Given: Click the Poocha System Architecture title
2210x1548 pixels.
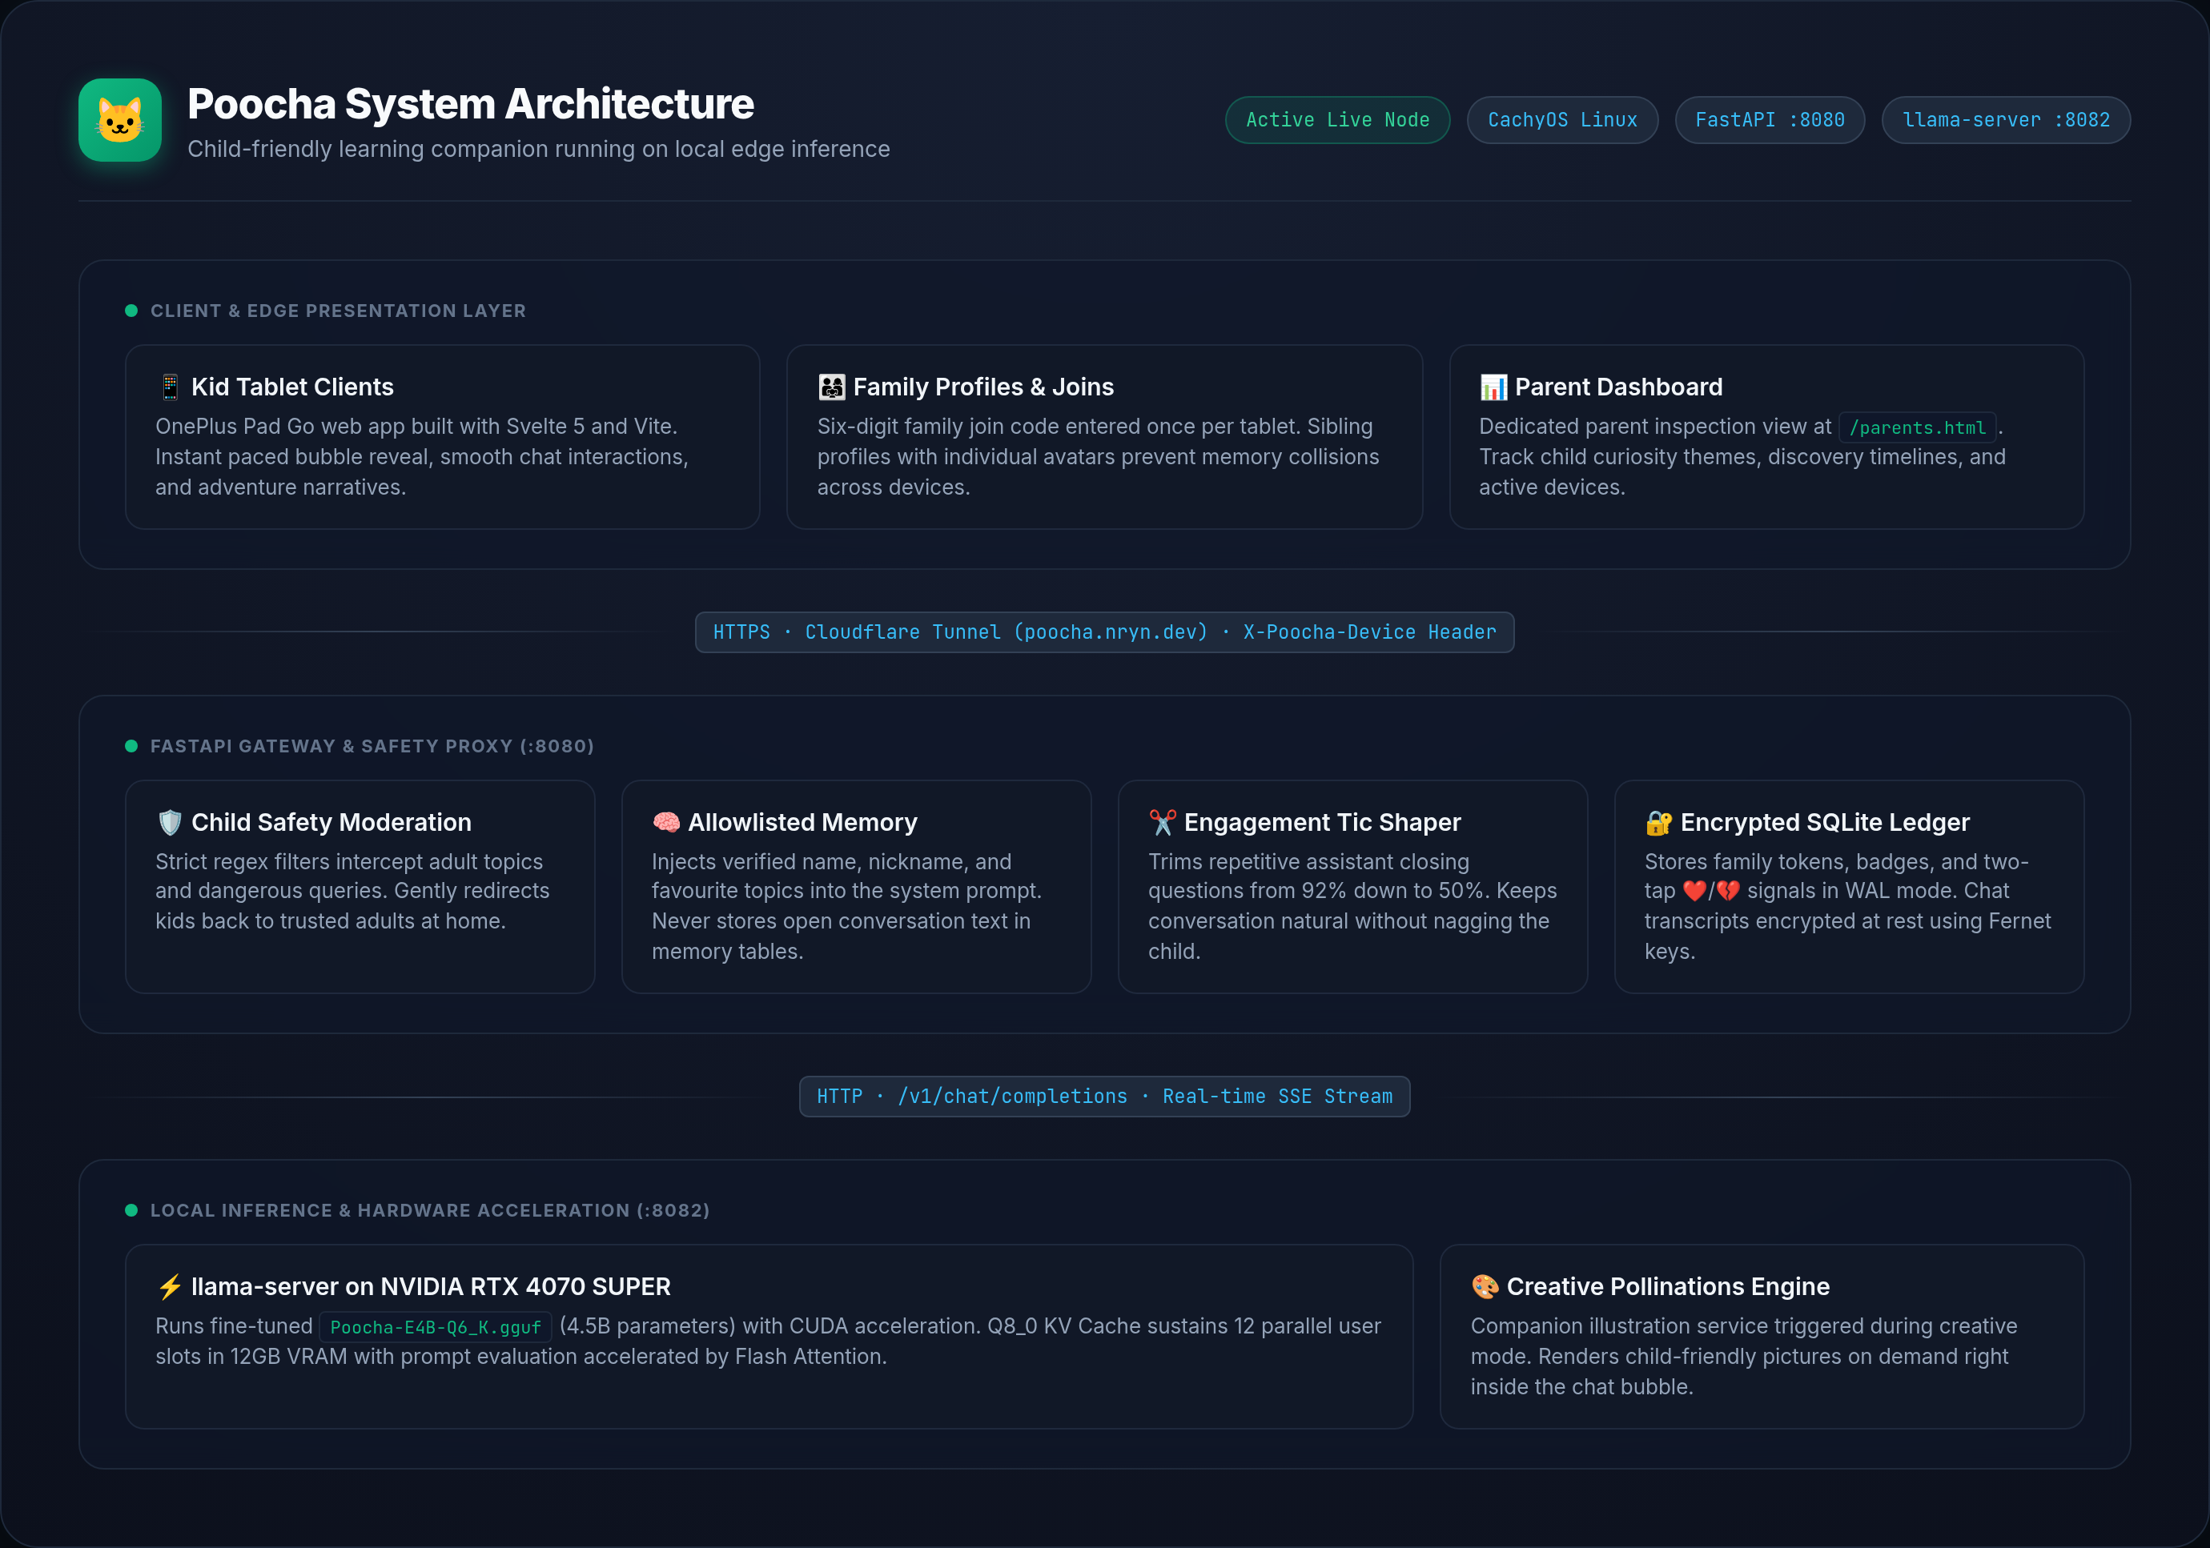Looking at the screenshot, I should [471, 104].
